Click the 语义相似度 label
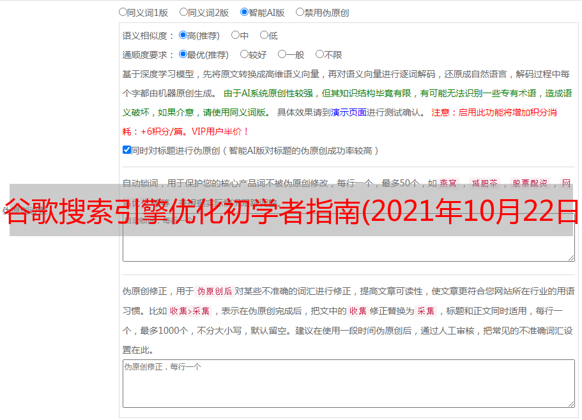 148,36
